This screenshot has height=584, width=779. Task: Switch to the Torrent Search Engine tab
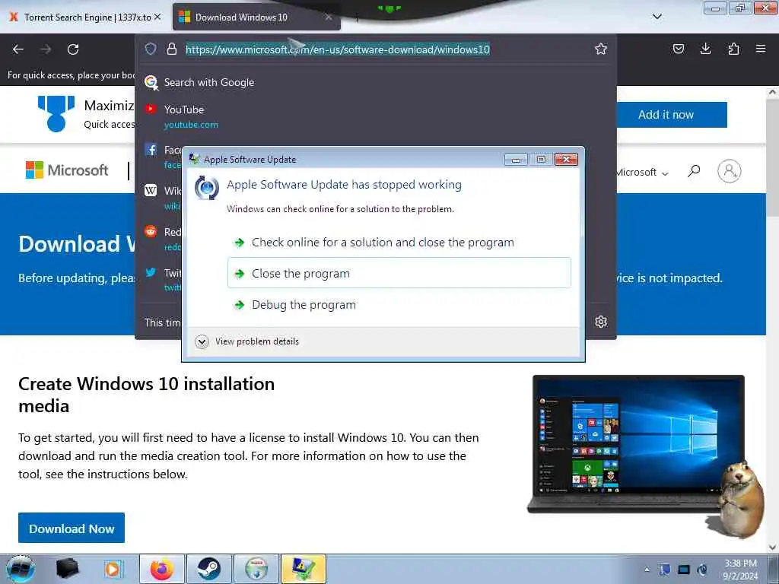(x=86, y=17)
